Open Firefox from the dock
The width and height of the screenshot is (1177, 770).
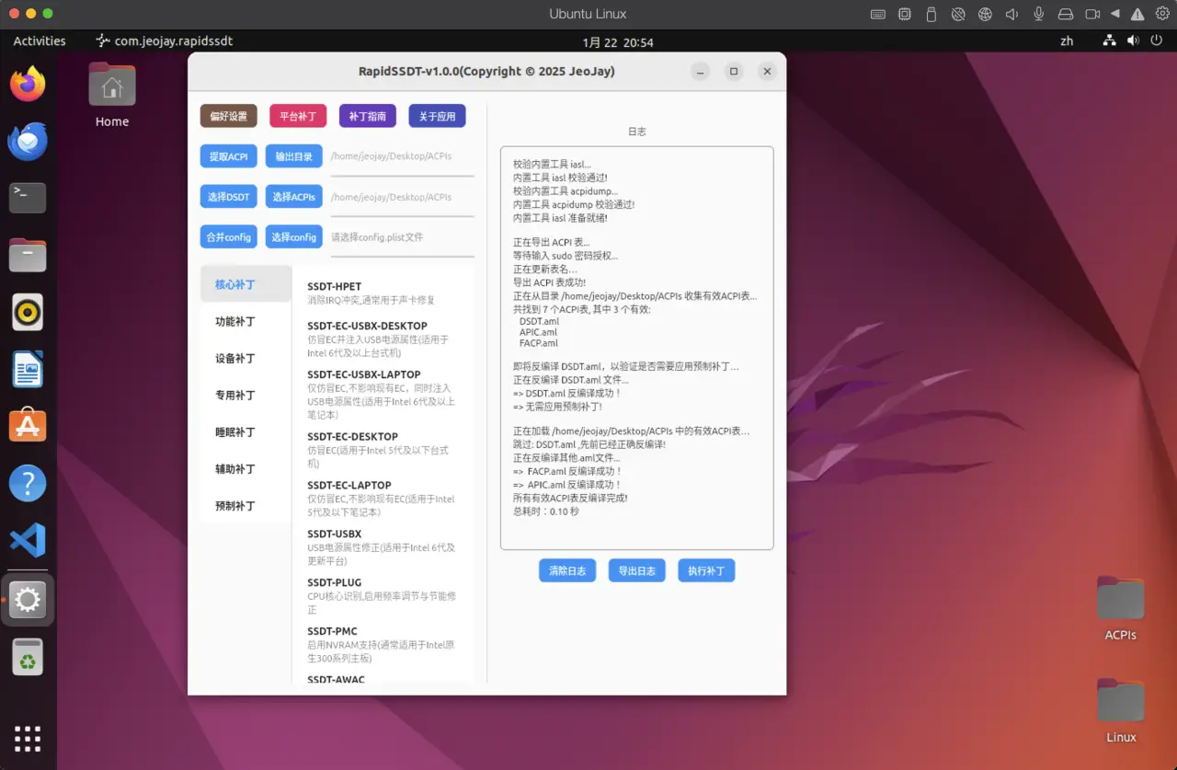point(28,85)
